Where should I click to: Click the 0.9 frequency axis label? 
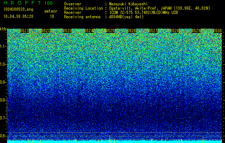(3, 82)
